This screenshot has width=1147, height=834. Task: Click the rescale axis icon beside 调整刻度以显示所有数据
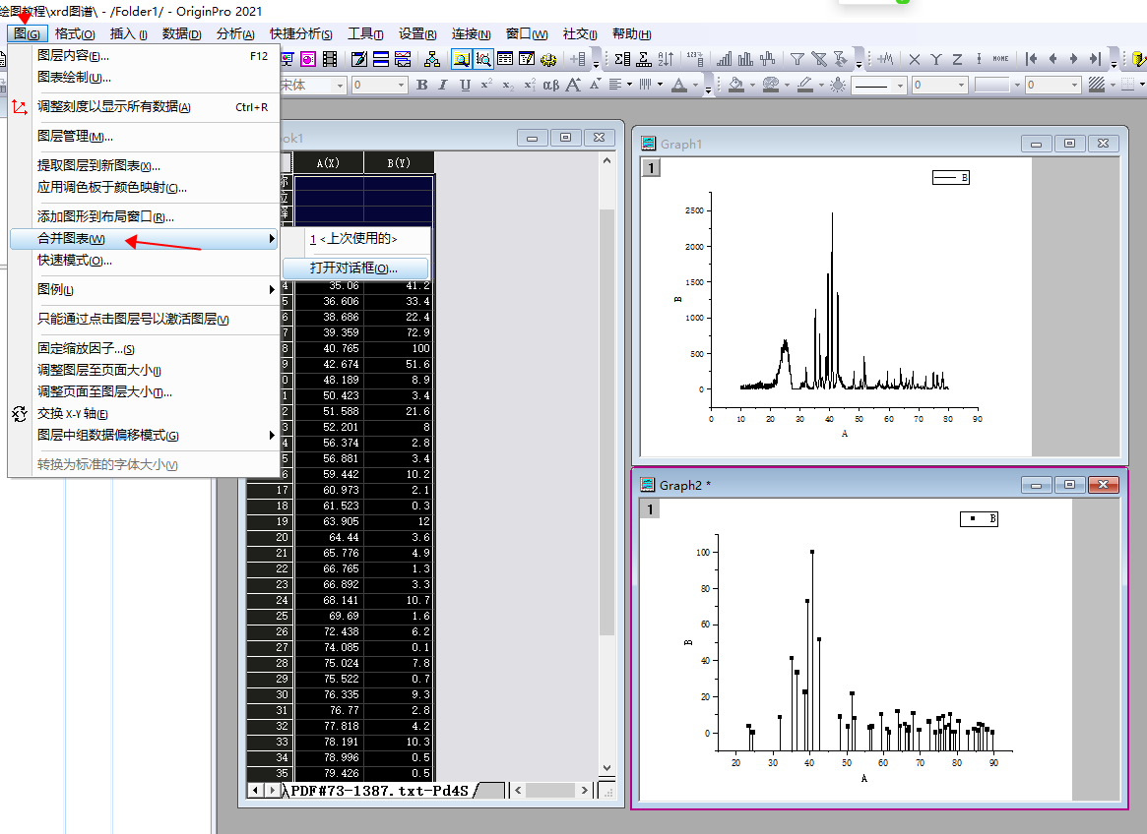(x=20, y=107)
